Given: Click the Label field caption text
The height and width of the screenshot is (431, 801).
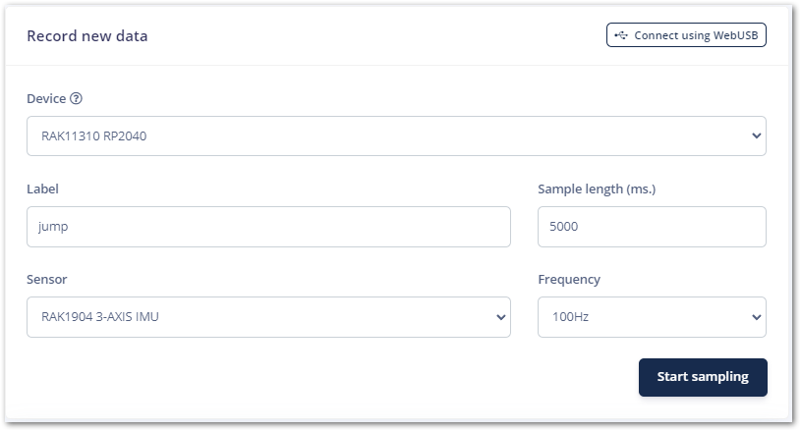Looking at the screenshot, I should 42,189.
